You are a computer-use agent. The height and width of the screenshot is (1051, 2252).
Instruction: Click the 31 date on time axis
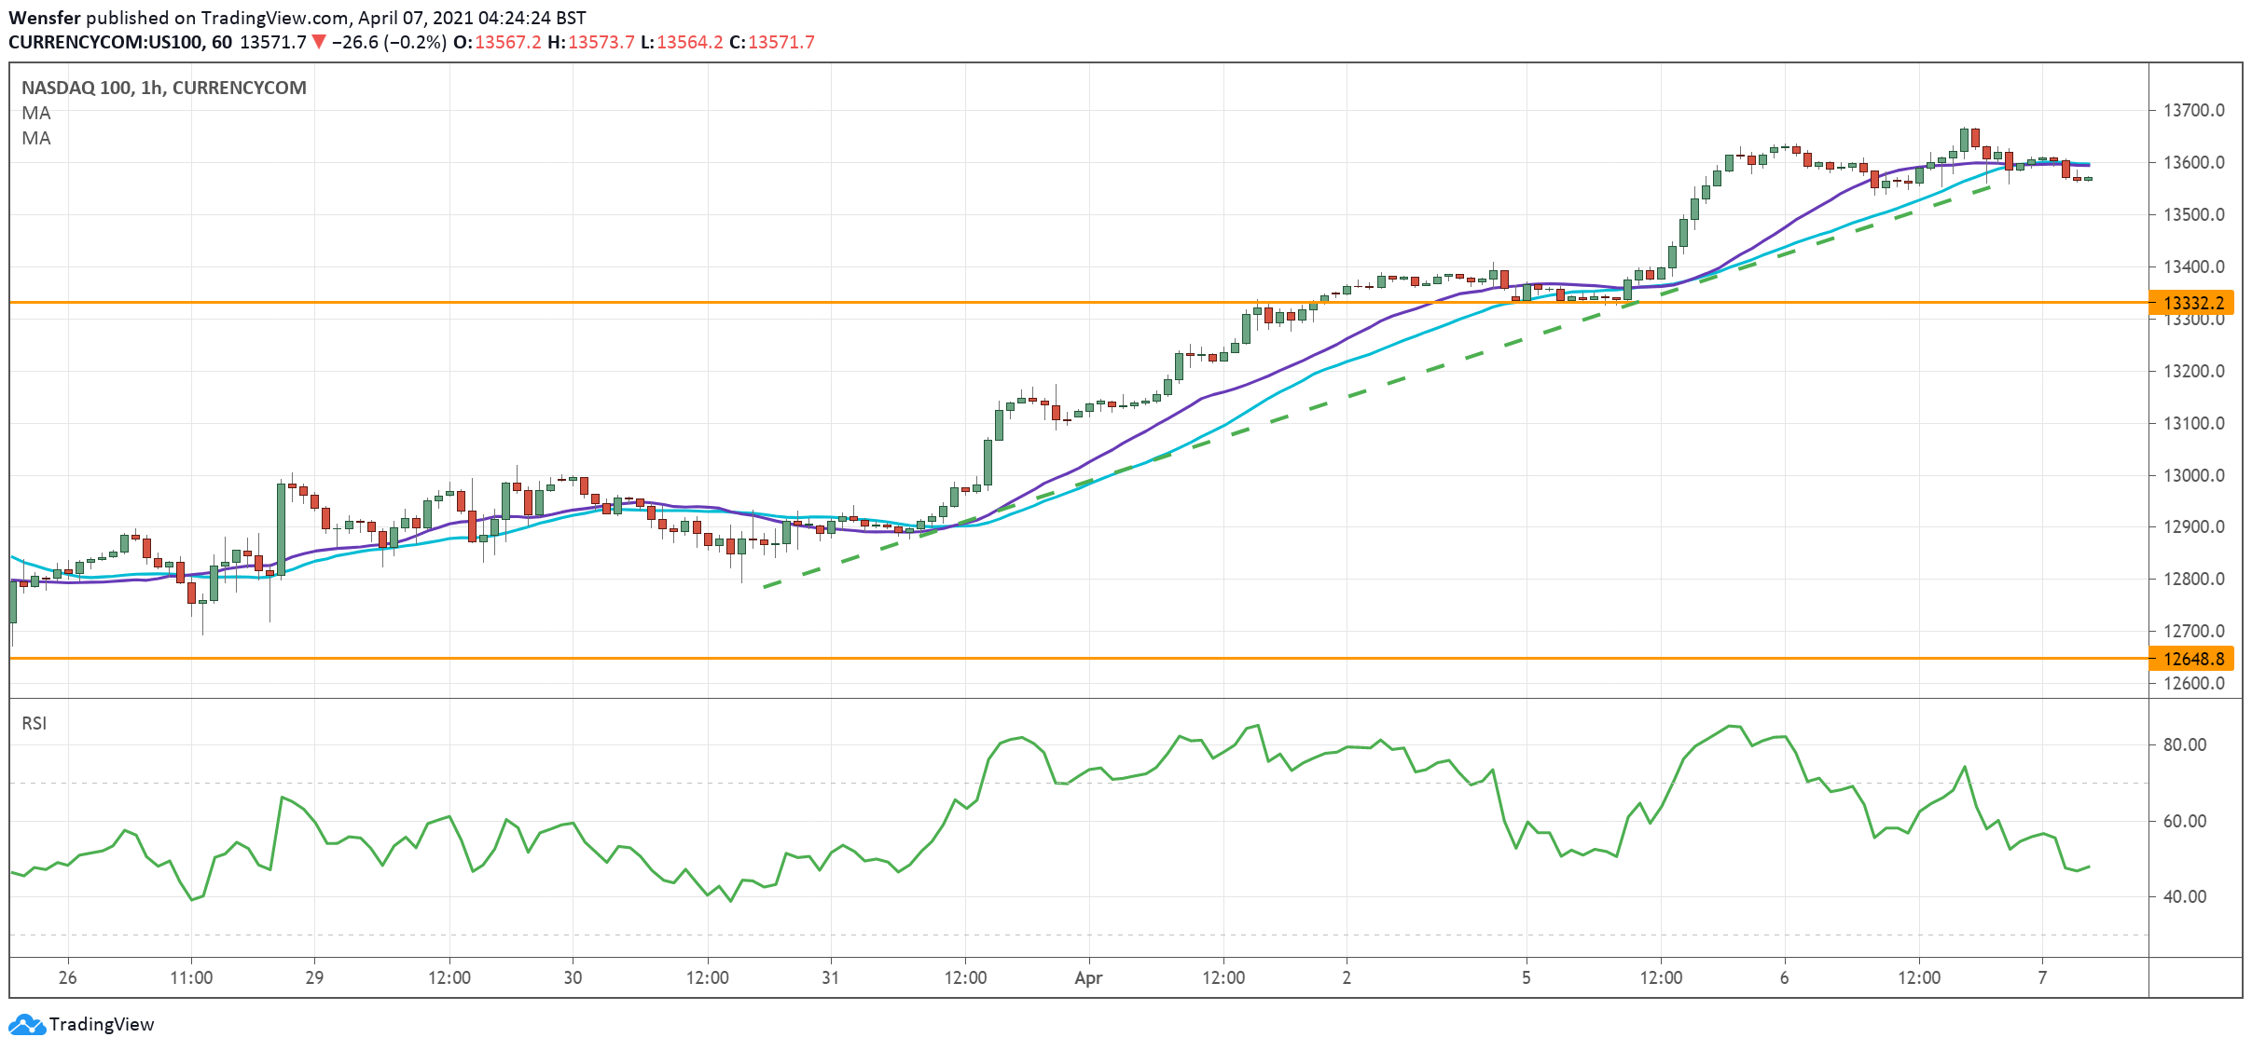pos(830,977)
